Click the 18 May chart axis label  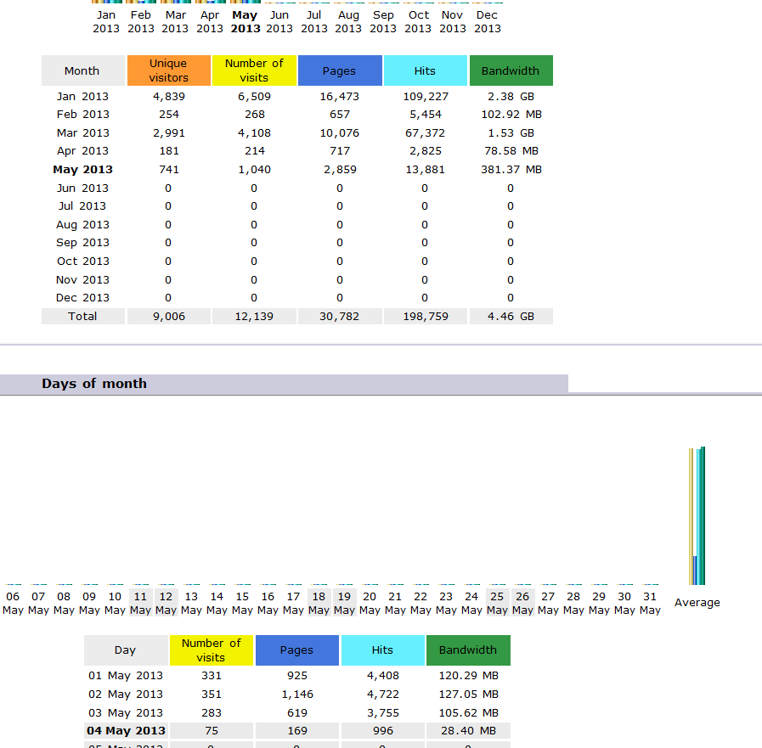319,603
